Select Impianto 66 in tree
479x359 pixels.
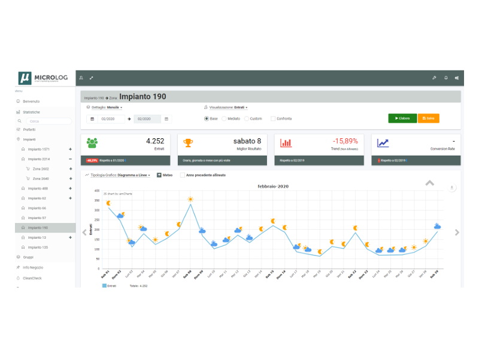coord(37,208)
